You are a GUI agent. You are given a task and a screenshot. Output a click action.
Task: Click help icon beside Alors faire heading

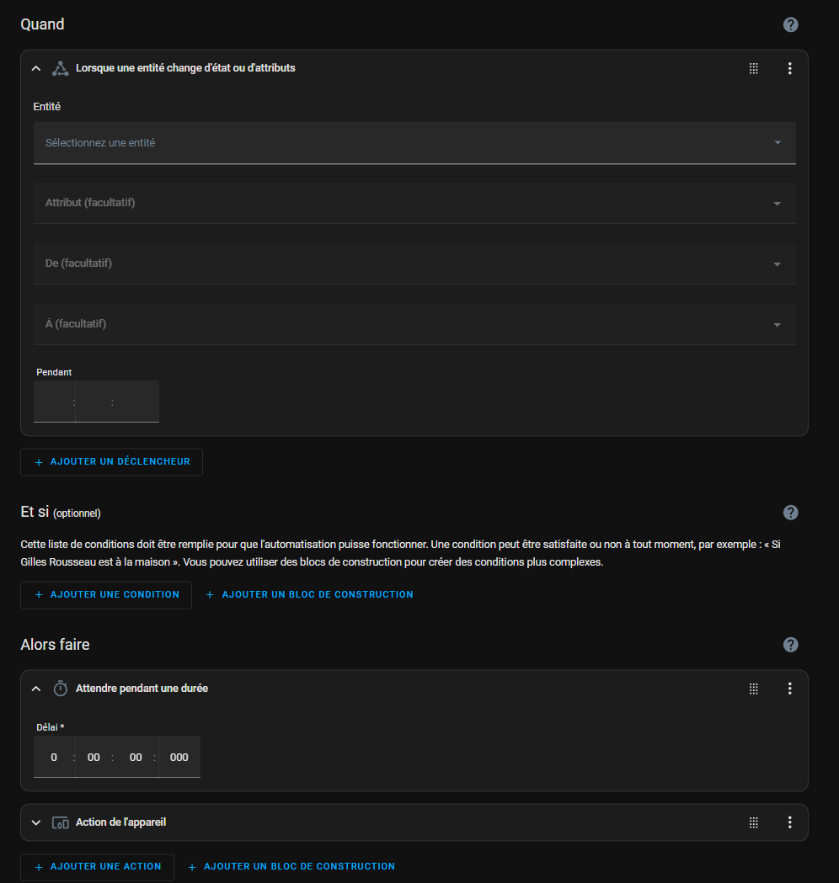pyautogui.click(x=790, y=645)
